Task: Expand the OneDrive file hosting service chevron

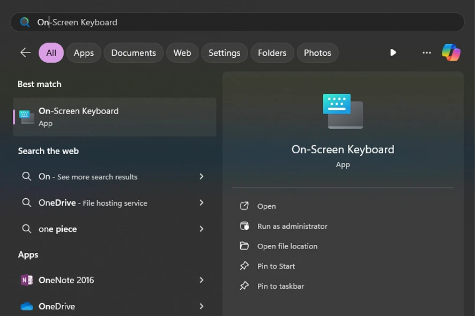Action: pyautogui.click(x=202, y=202)
